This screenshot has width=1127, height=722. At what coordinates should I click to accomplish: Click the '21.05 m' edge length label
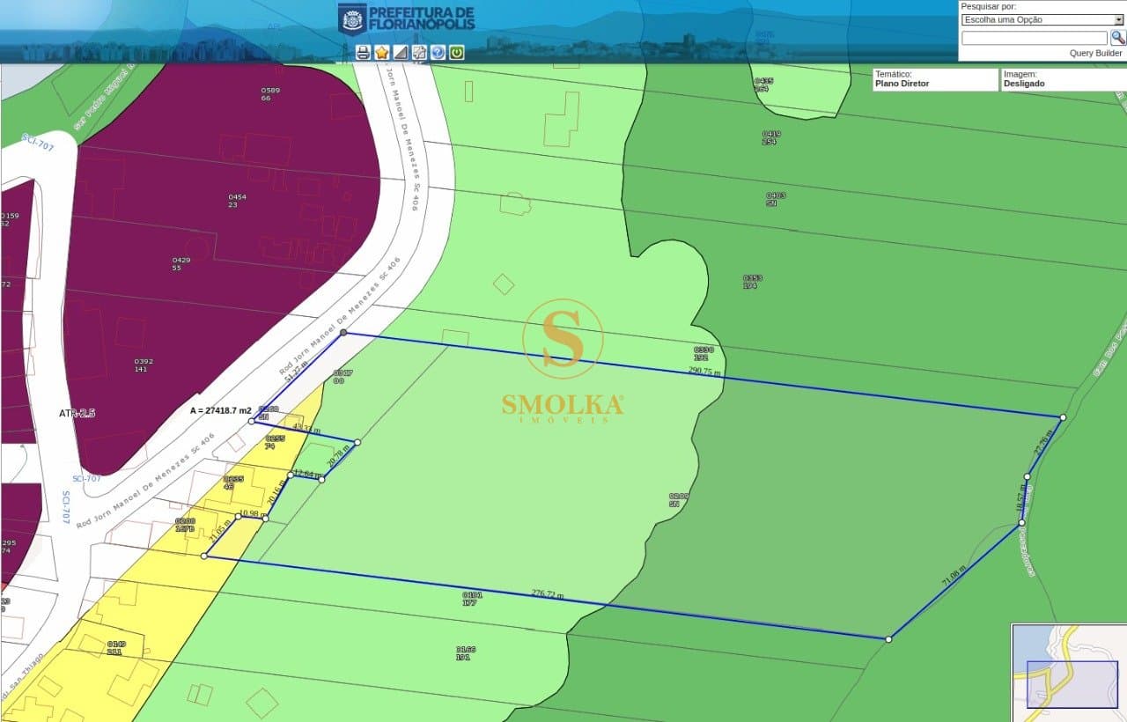(220, 530)
